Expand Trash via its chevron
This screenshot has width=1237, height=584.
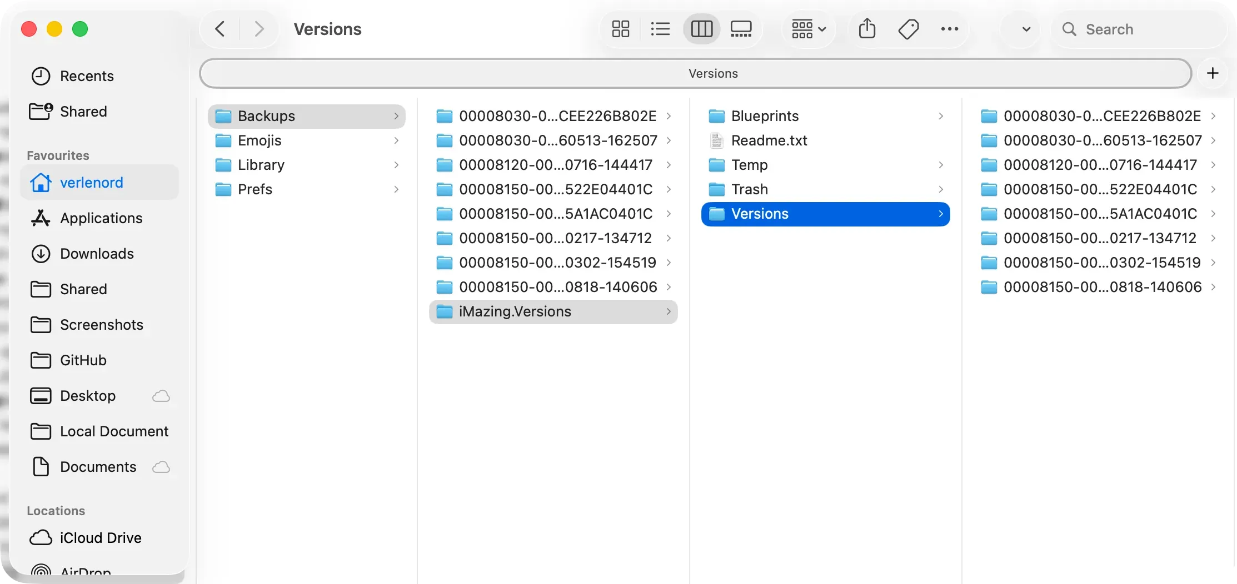[941, 189]
